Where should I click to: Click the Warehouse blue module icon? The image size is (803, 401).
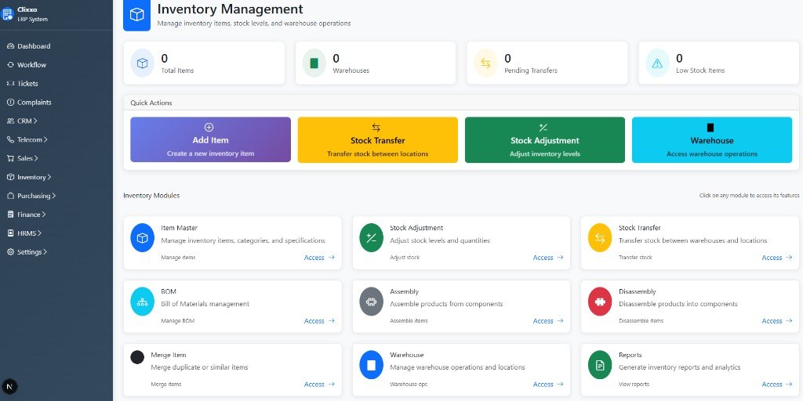click(x=371, y=365)
